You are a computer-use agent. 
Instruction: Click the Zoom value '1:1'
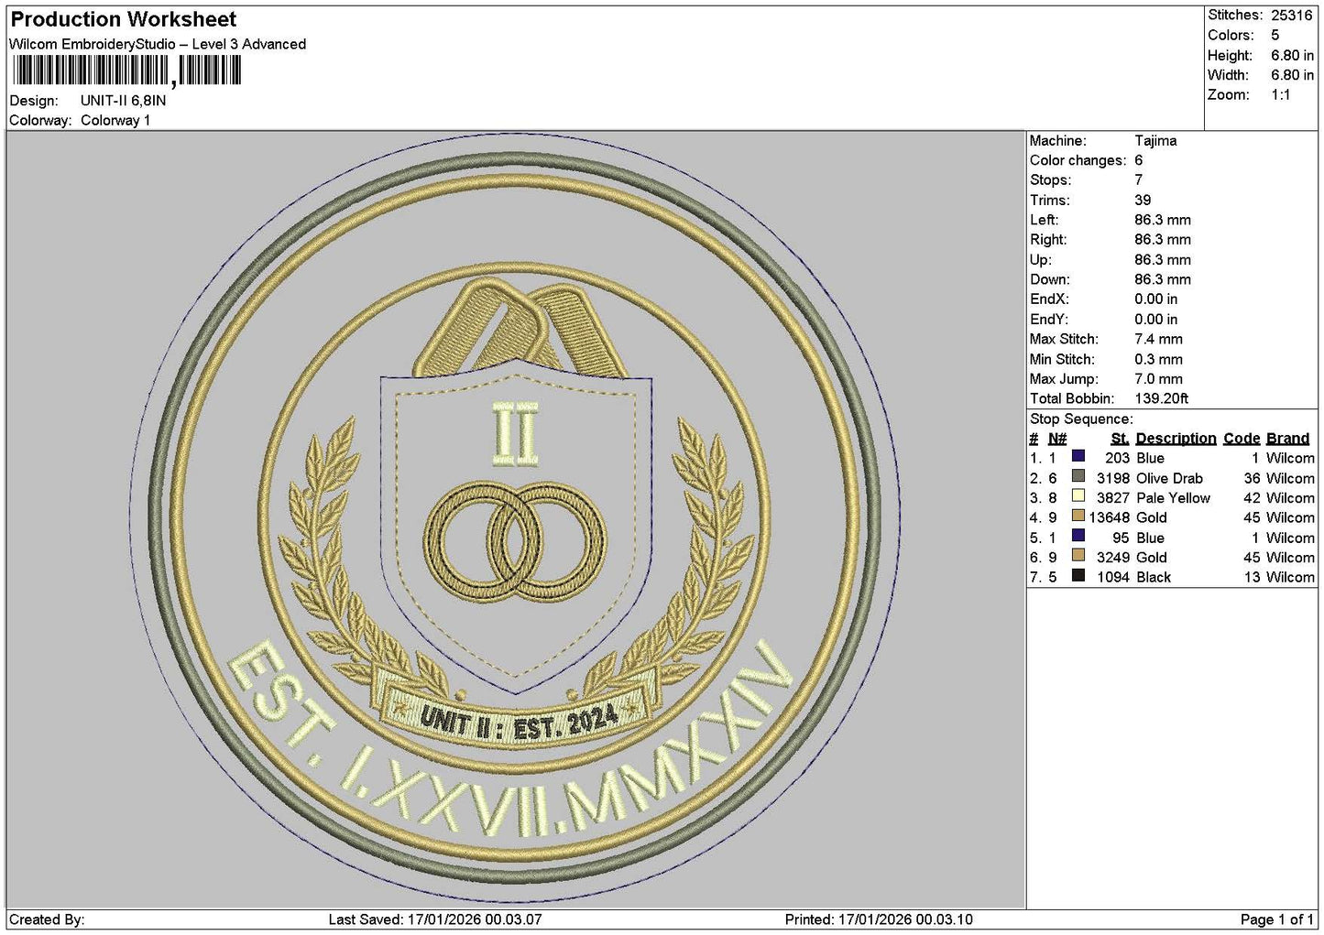pos(1281,95)
